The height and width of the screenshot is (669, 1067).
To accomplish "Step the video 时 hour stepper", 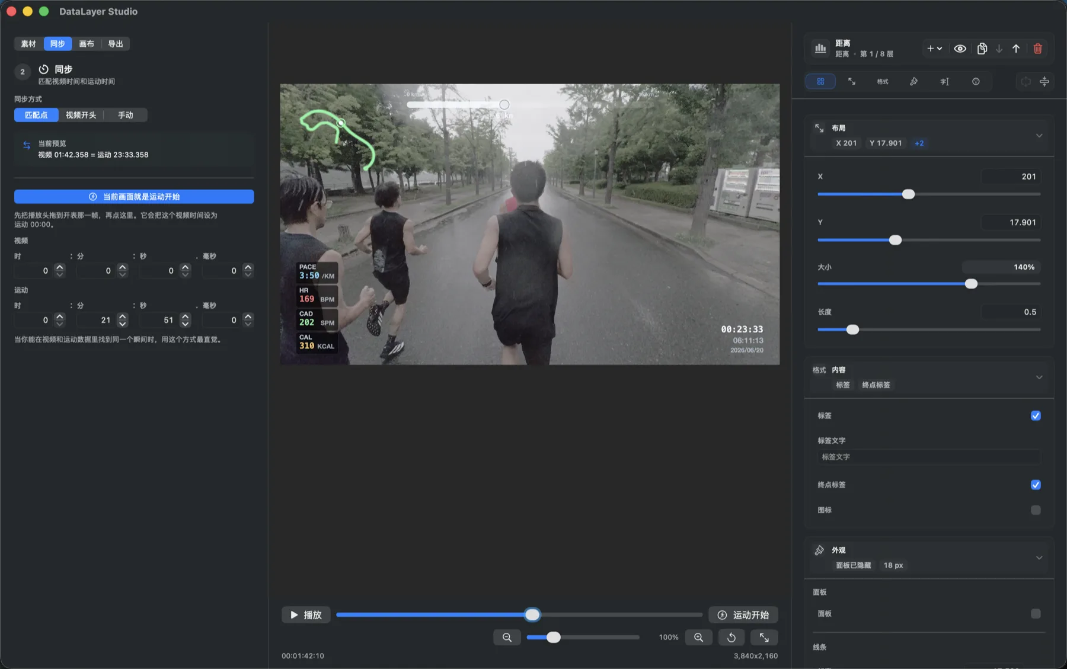I will (59, 271).
